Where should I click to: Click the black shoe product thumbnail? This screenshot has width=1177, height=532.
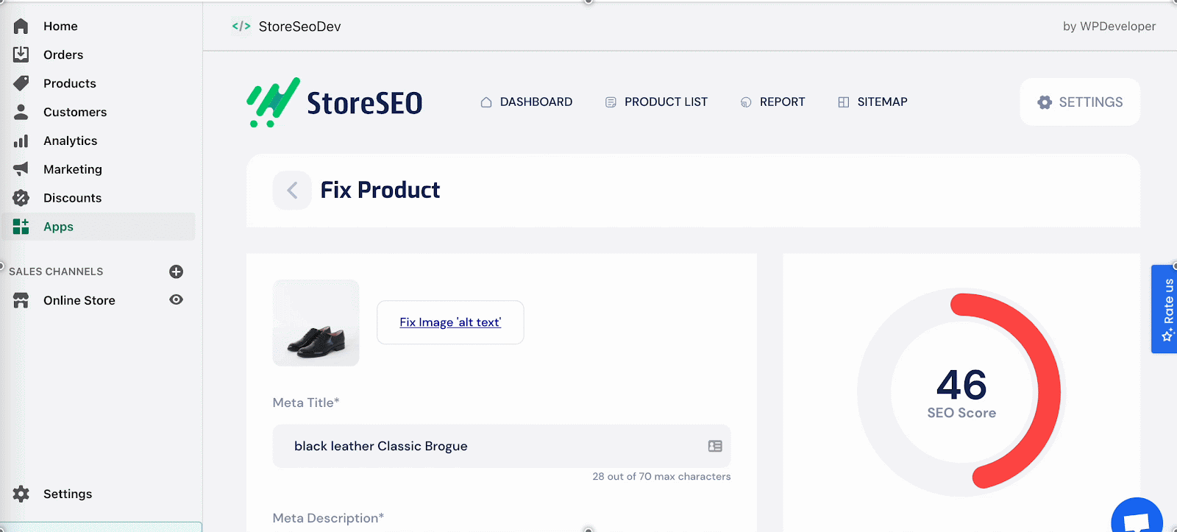click(316, 323)
